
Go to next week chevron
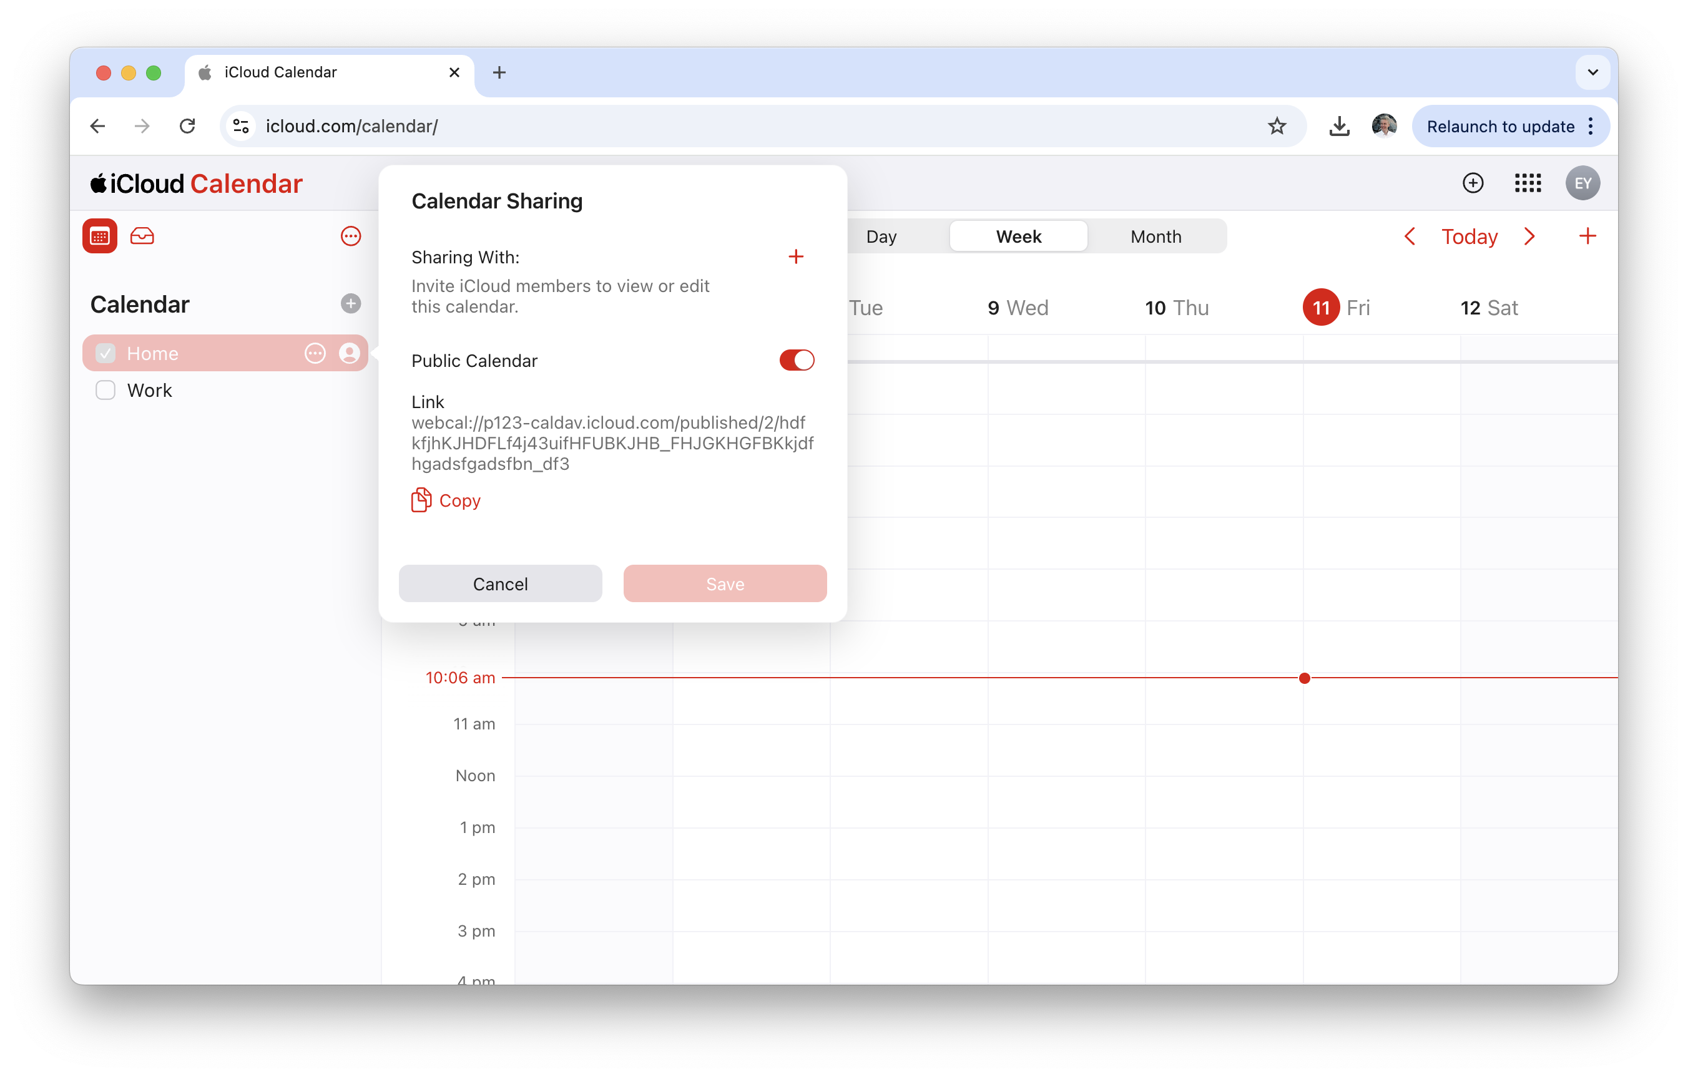(1529, 236)
